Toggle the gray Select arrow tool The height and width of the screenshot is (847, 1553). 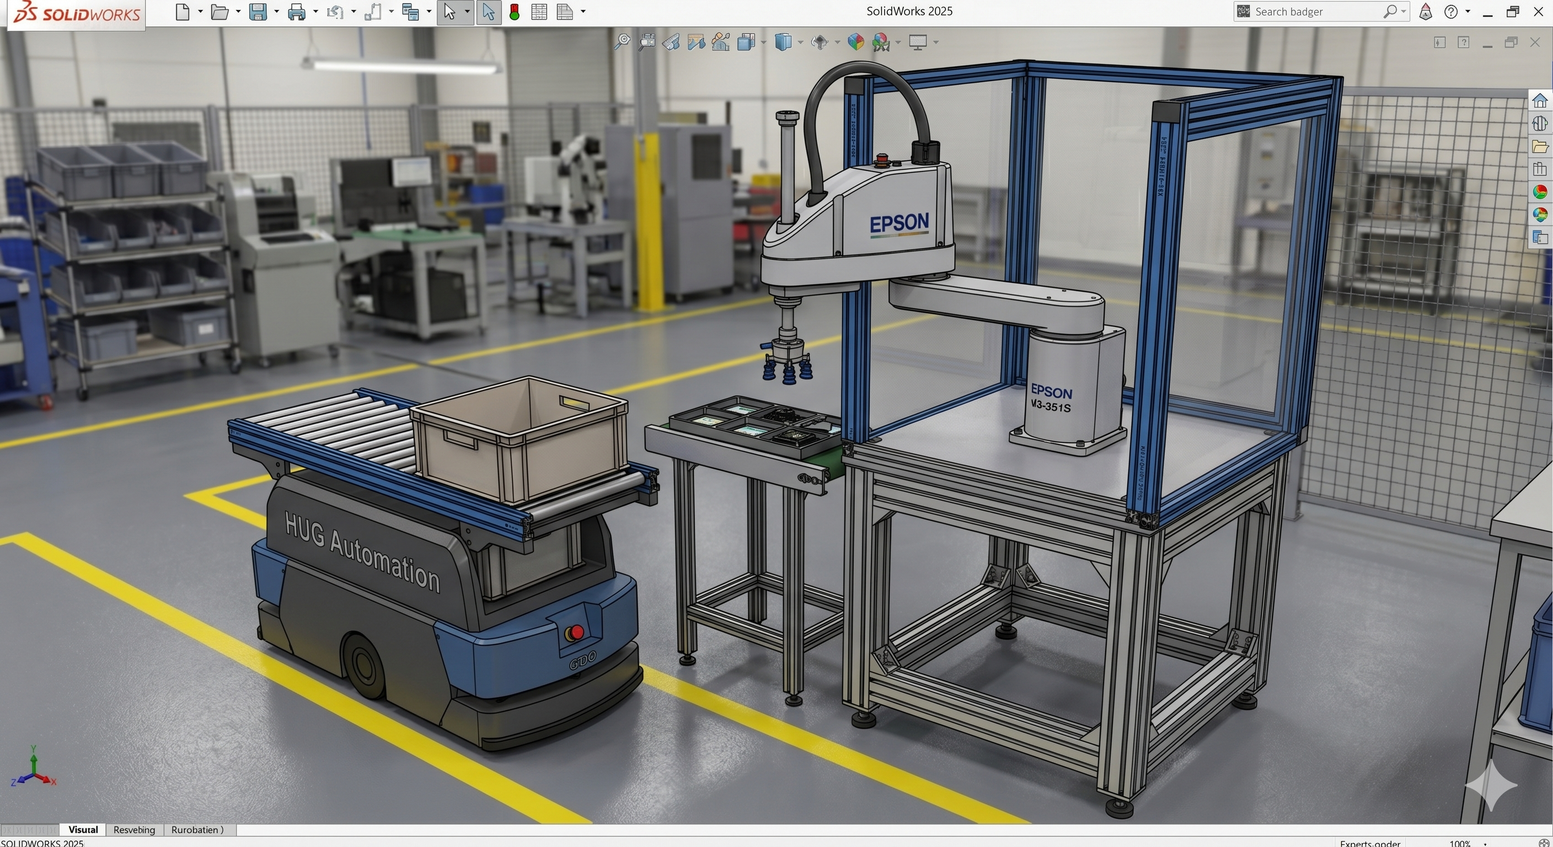coord(449,12)
